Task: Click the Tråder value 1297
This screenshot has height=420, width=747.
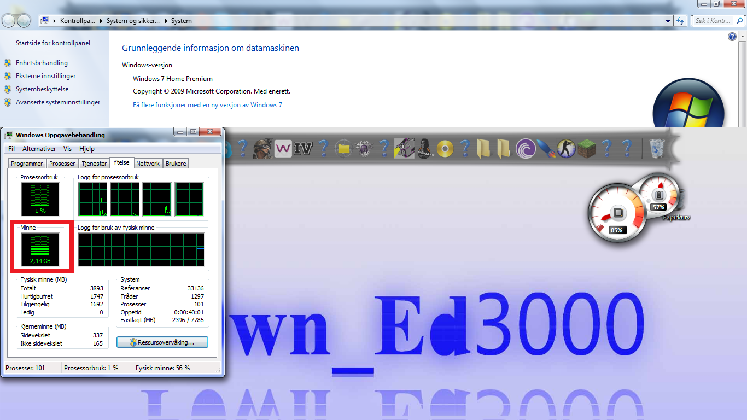Action: point(197,296)
